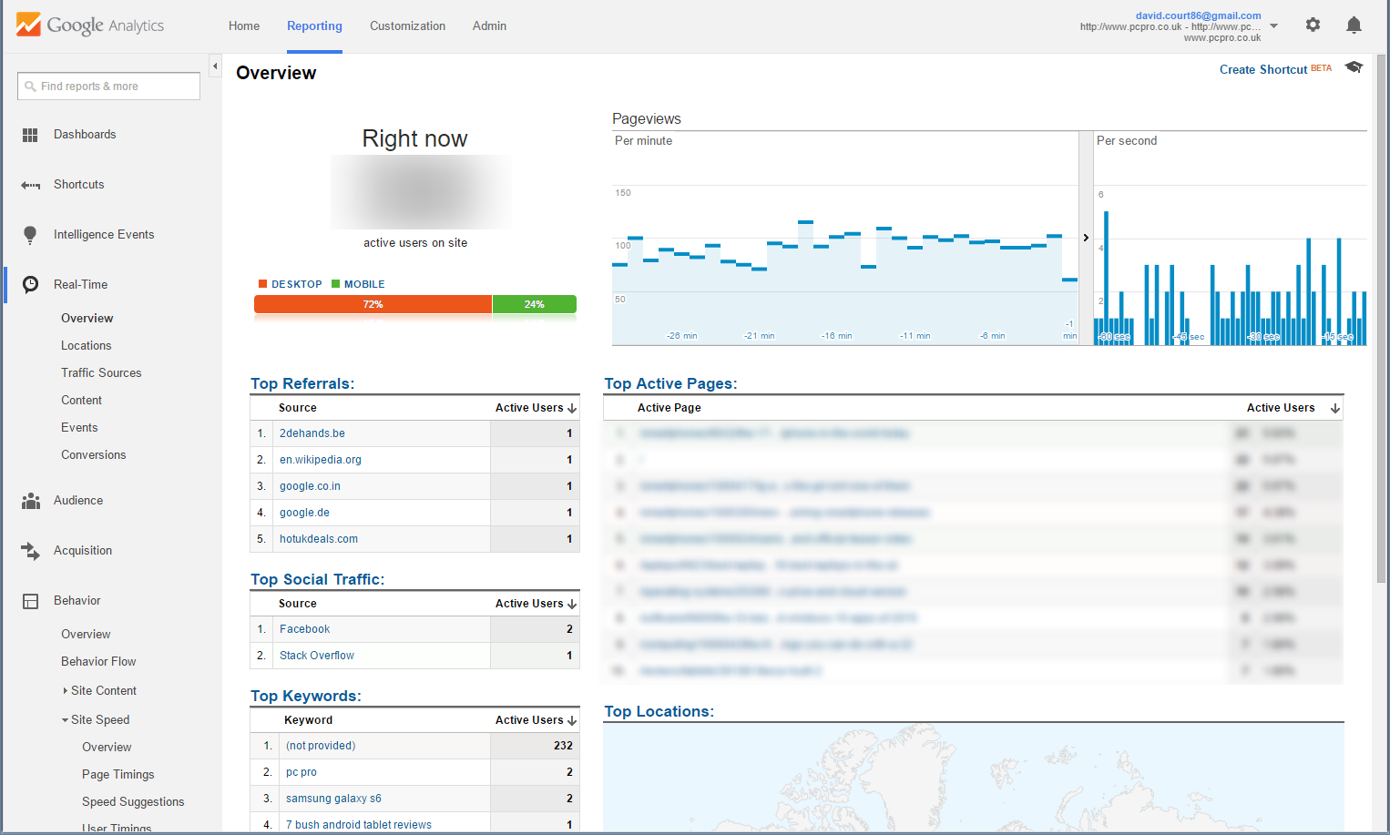This screenshot has width=1390, height=835.
Task: Click the education cap icon
Action: 1354,67
